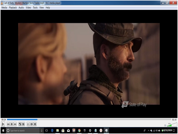178x134 pixels.
Task: Toggle fullscreen video mode
Action: pos(20,124)
